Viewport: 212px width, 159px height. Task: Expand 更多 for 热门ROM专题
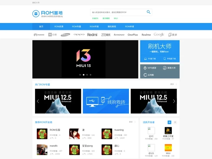click(x=174, y=84)
